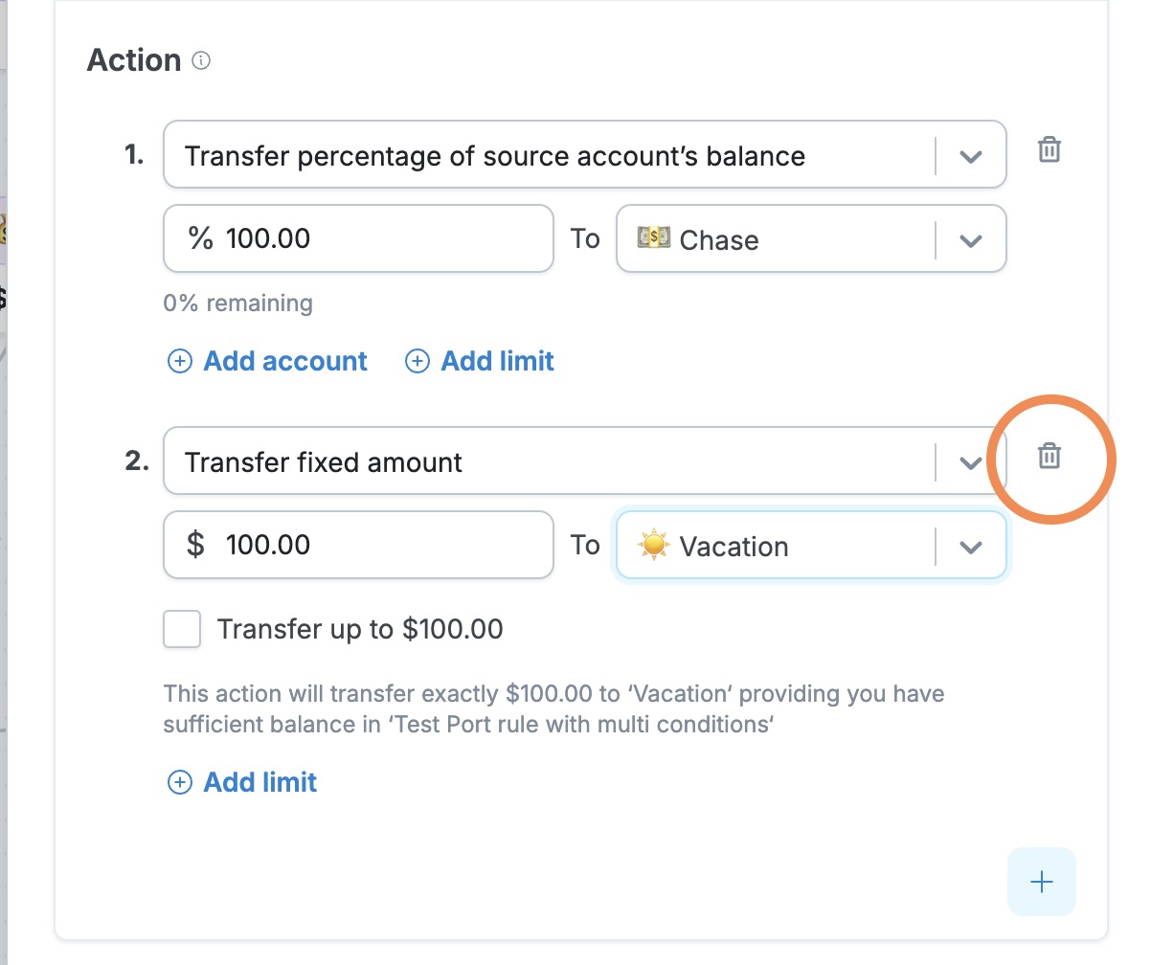Open the Vacation destination account dropdown
Image resolution: width=1151 pixels, height=965 pixels.
[971, 547]
